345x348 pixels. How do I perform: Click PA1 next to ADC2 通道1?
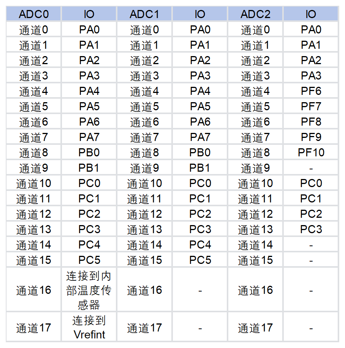311,45
